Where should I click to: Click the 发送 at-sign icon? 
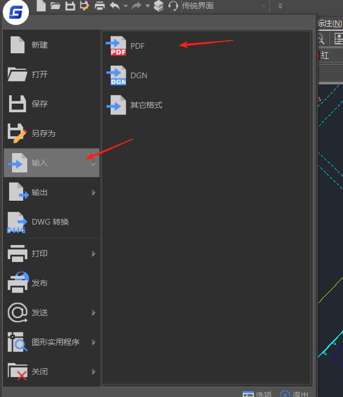coord(18,312)
